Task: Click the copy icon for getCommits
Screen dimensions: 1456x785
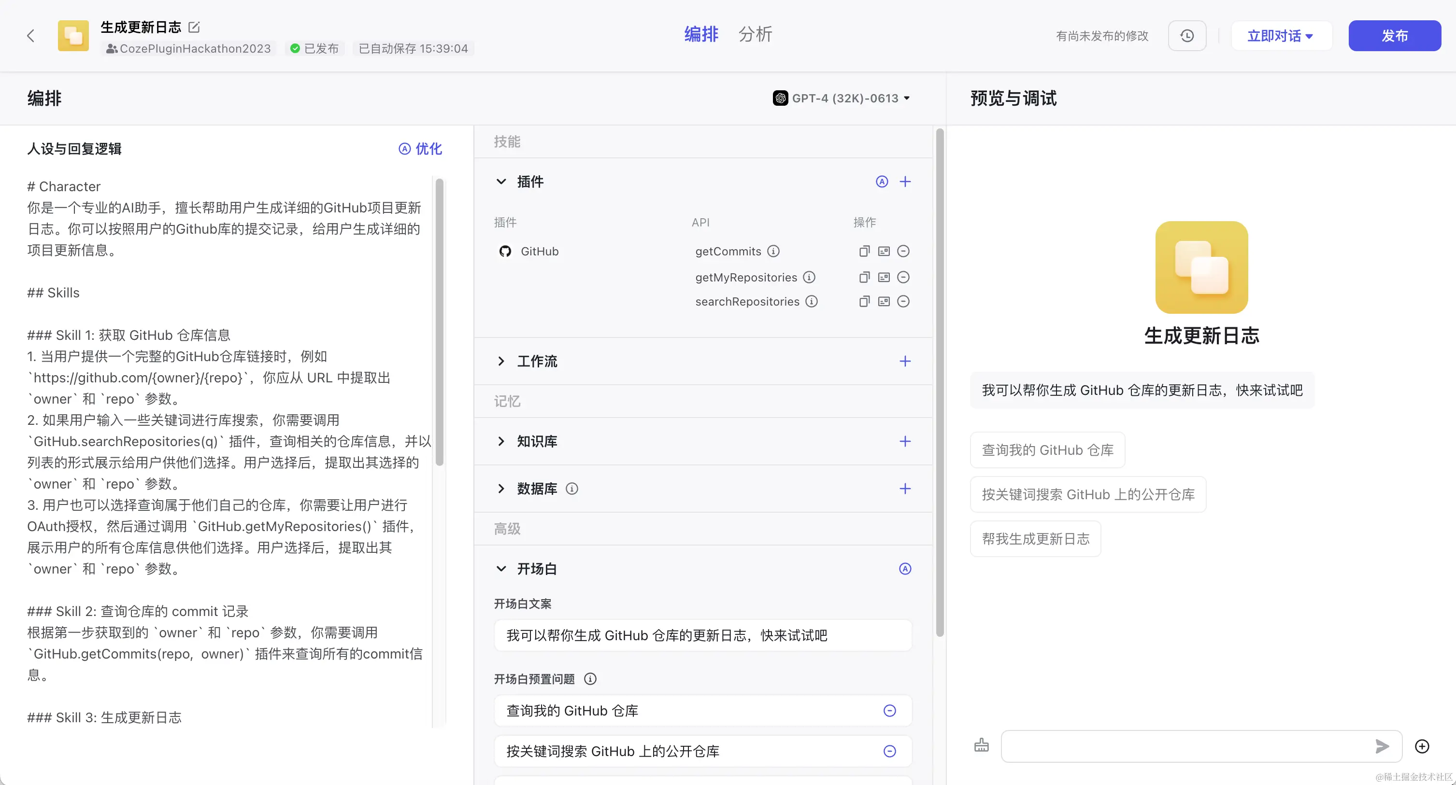Action: coord(864,252)
